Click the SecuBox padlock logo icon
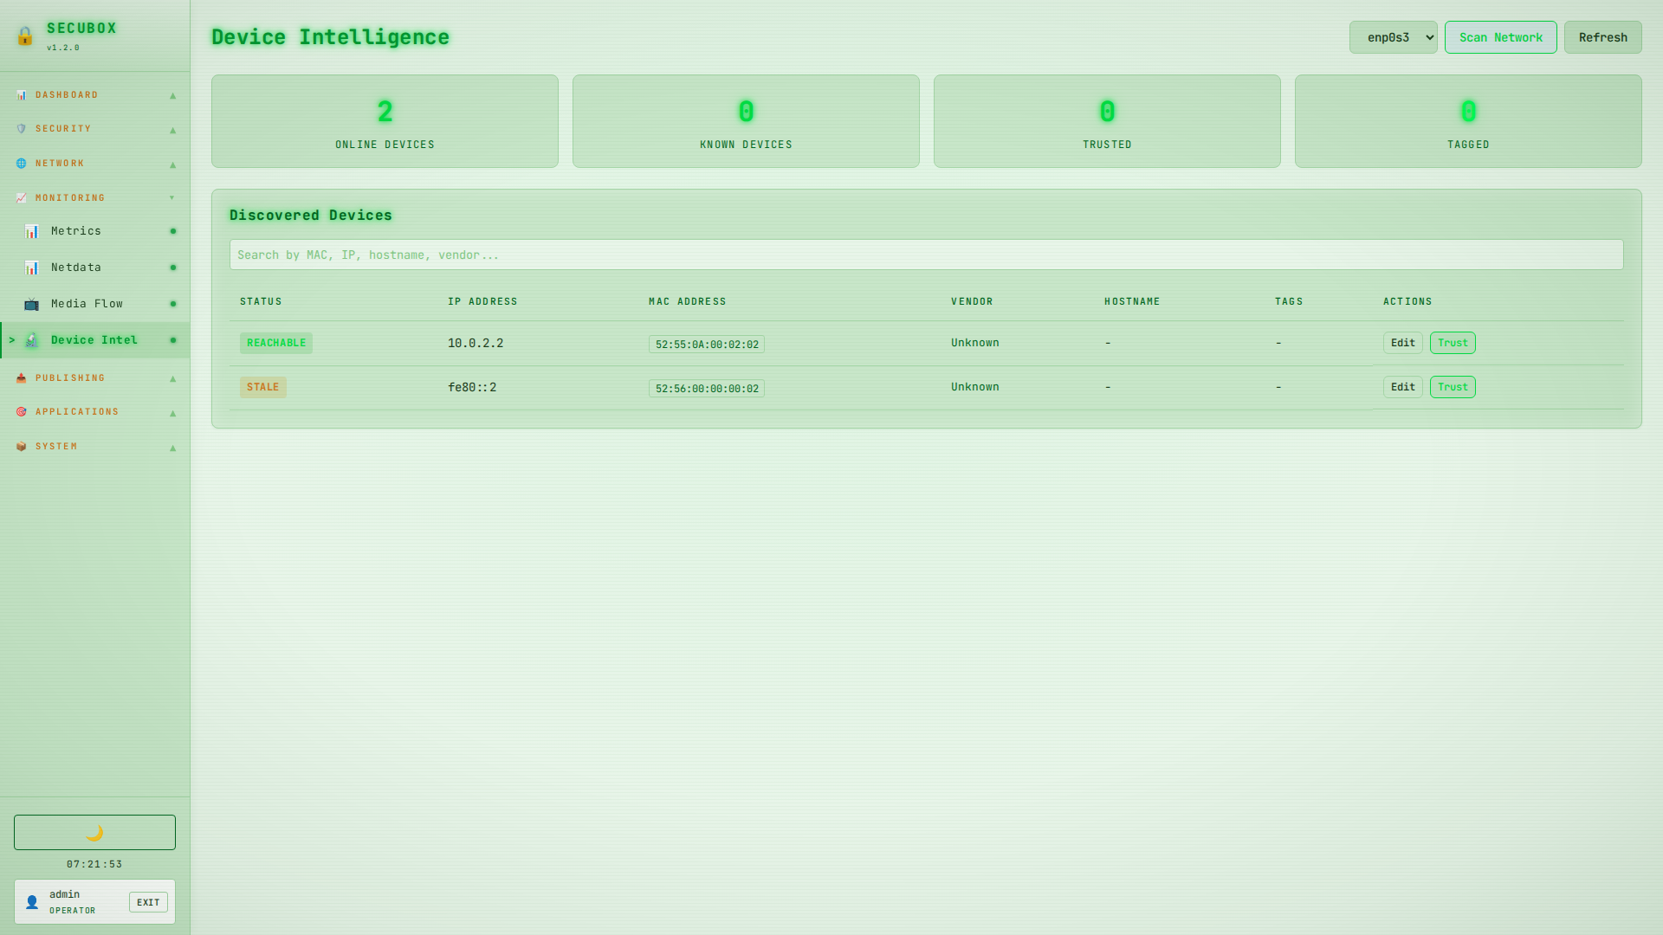This screenshot has height=935, width=1663. [25, 36]
